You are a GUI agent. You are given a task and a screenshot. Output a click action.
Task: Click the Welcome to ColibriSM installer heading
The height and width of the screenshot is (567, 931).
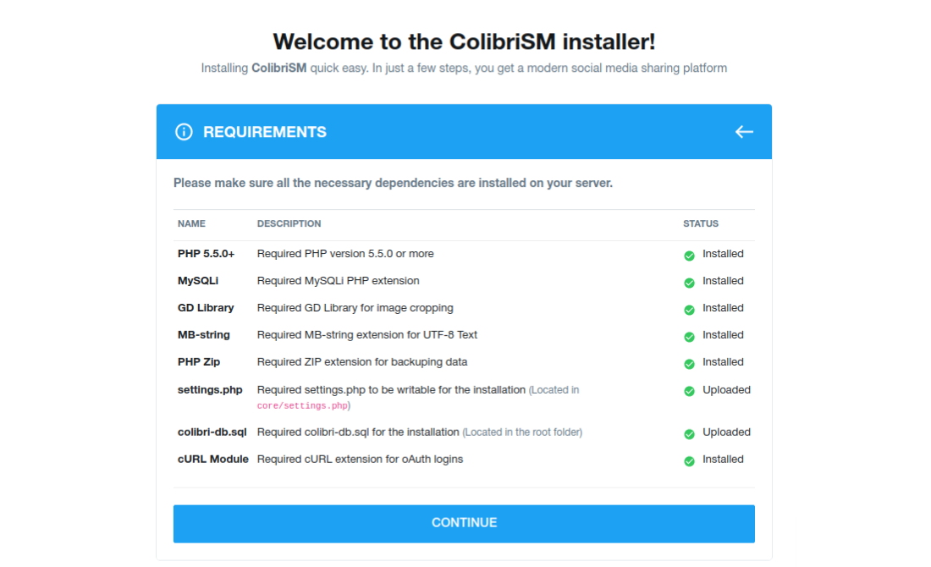(x=464, y=41)
